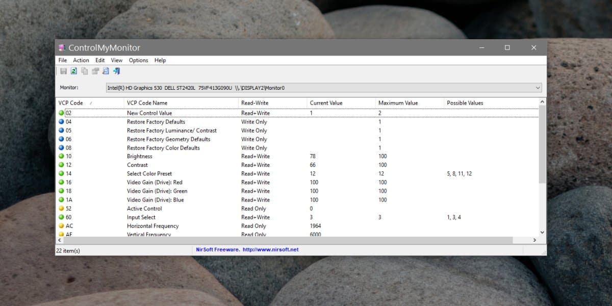Open the Help menu
The image size is (612, 306).
point(160,60)
